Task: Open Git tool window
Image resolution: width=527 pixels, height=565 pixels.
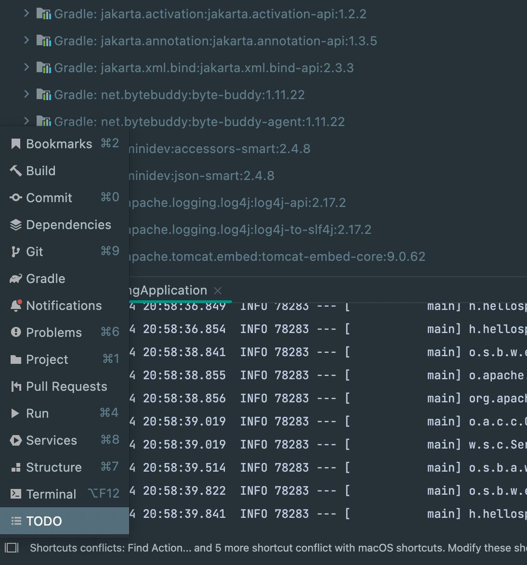Action: pos(65,252)
